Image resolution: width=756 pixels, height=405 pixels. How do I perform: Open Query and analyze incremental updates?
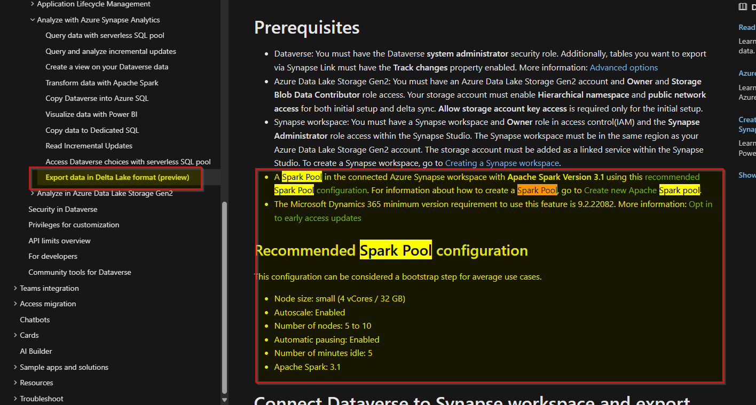tap(111, 51)
